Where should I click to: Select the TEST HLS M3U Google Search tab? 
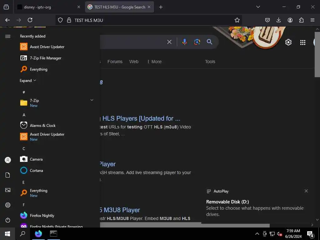coord(119,7)
